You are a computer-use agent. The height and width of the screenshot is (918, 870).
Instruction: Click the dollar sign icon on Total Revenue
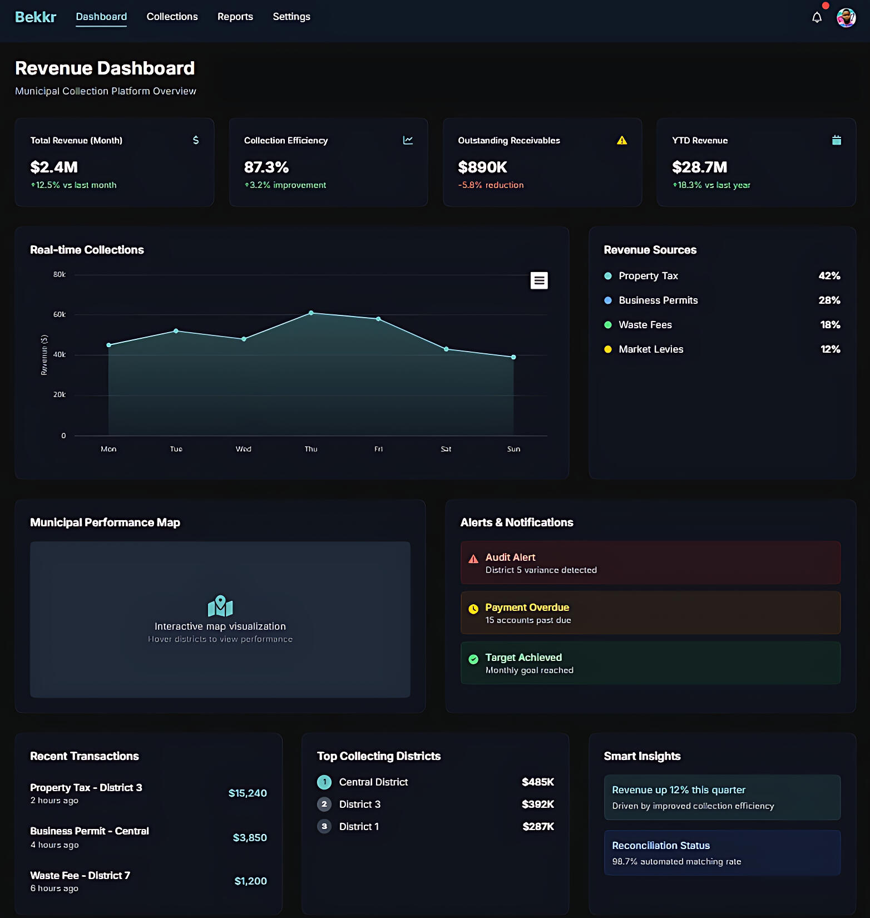pyautogui.click(x=196, y=140)
